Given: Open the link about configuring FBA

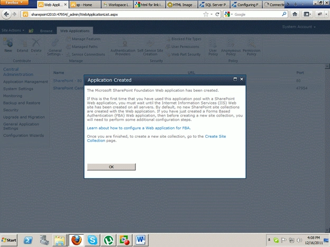Looking at the screenshot, I should tap(139, 128).
